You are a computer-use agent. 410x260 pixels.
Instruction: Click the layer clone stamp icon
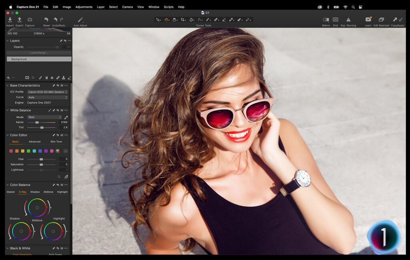tap(64, 78)
